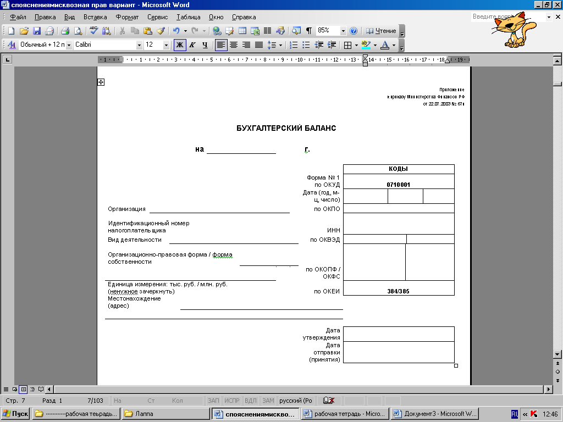
Task: Open the Файл menu
Action: pyautogui.click(x=18, y=17)
